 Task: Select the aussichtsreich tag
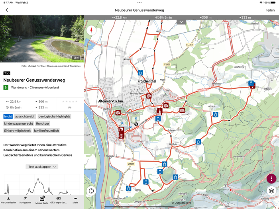pos(25,116)
